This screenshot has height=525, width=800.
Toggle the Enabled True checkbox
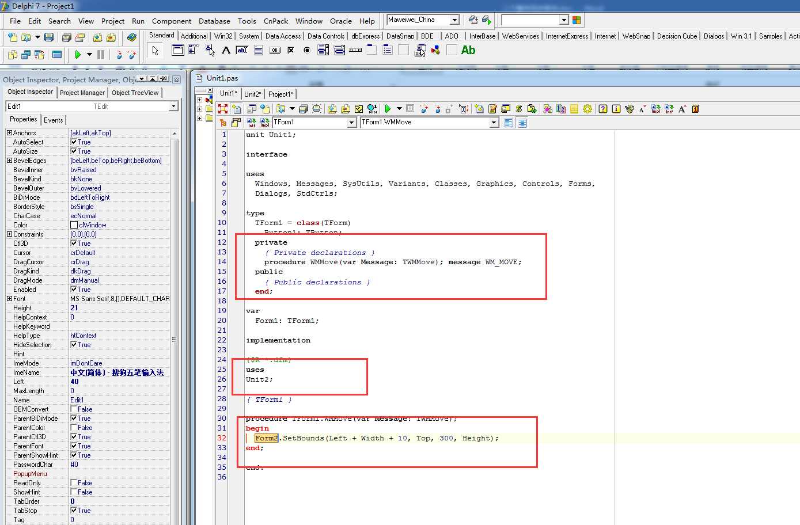coord(74,290)
